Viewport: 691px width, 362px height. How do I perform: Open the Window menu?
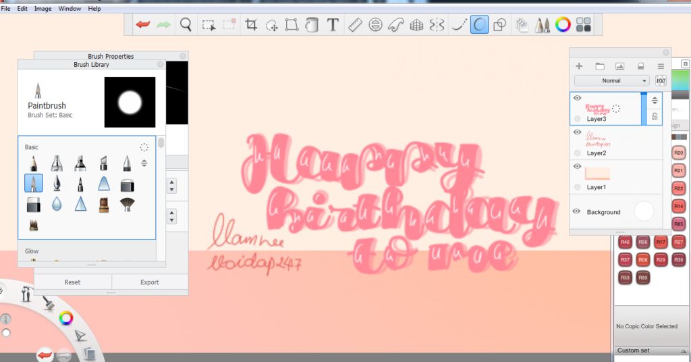70,8
